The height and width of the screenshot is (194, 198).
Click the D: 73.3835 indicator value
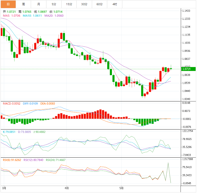coord(24,132)
